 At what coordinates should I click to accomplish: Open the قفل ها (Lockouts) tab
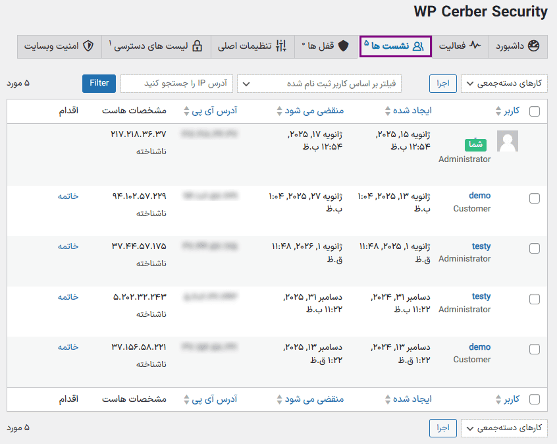[x=326, y=46]
